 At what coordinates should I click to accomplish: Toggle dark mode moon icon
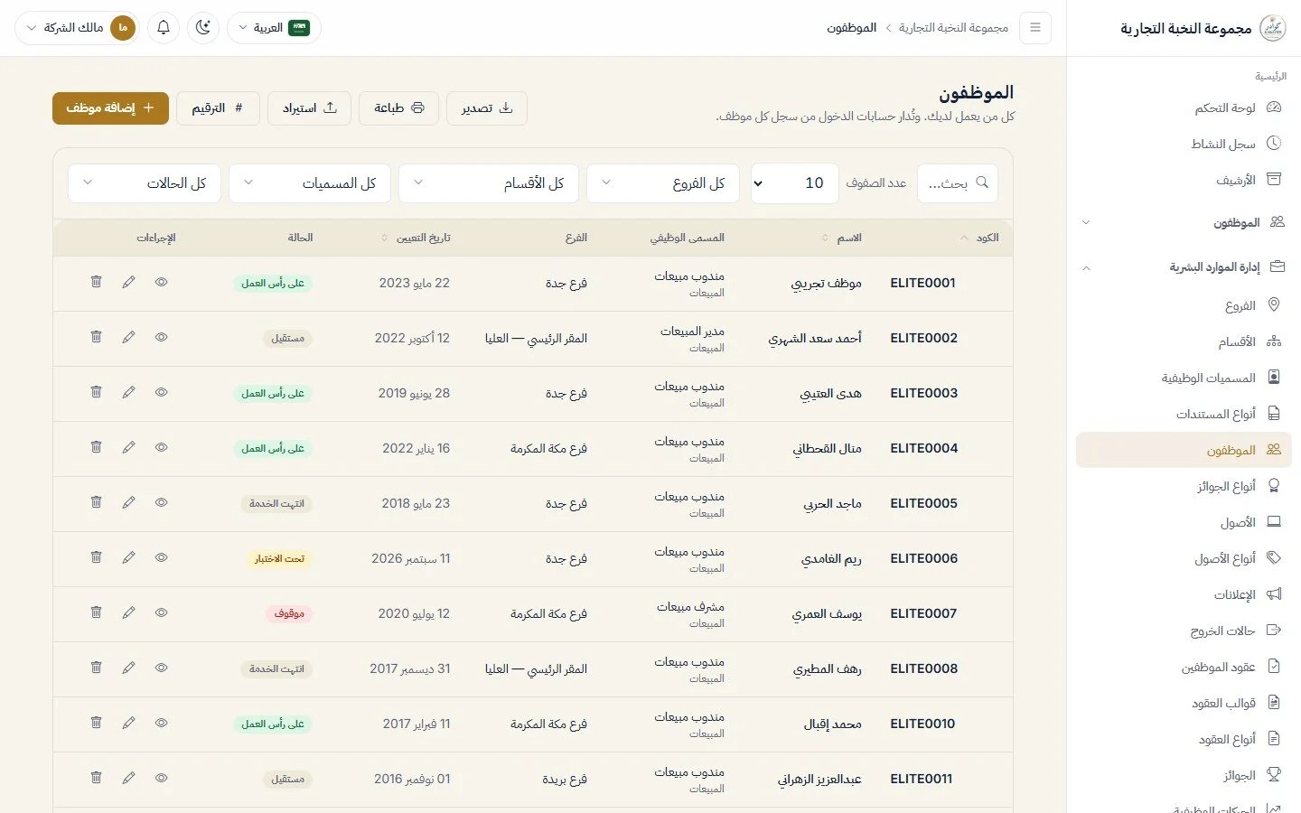pos(203,28)
